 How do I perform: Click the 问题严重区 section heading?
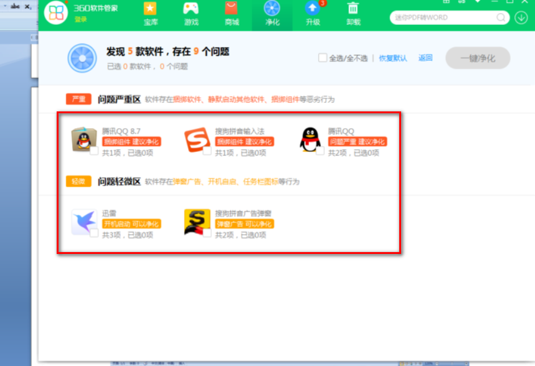[119, 99]
